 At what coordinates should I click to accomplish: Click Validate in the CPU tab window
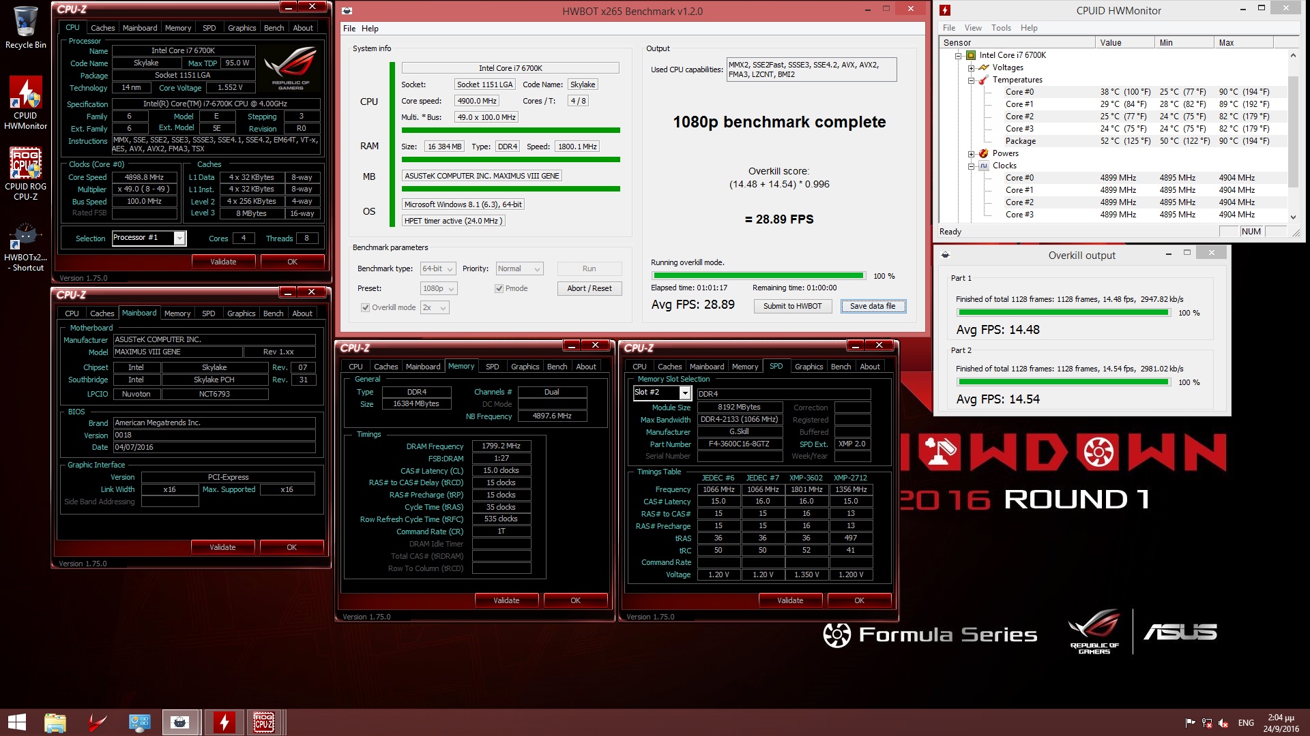click(223, 262)
